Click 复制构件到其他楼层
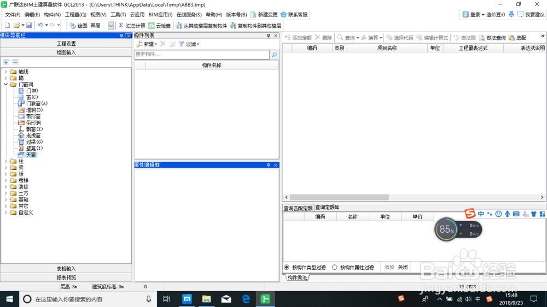 click(255, 26)
